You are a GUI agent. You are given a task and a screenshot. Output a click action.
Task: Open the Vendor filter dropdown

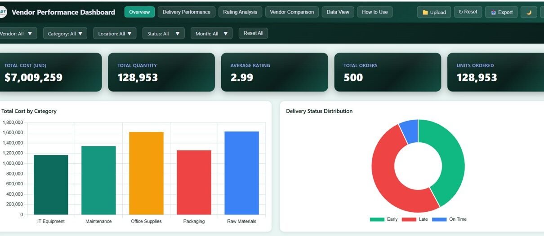[17, 33]
